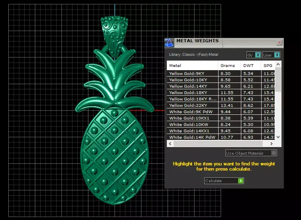This screenshot has width=301, height=220.
Task: Select the Yellow Gold:9KY row
Action: point(221,73)
